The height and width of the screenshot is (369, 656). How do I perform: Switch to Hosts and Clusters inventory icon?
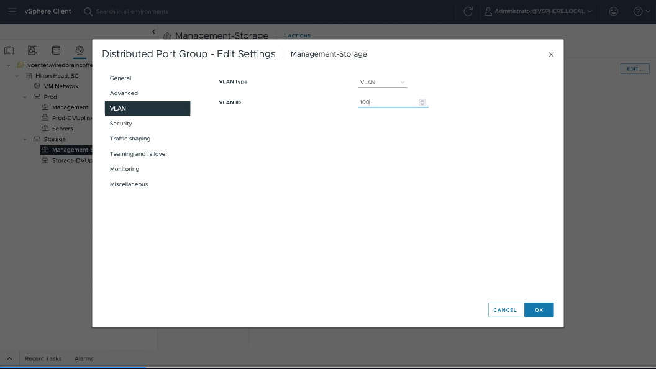tap(9, 50)
